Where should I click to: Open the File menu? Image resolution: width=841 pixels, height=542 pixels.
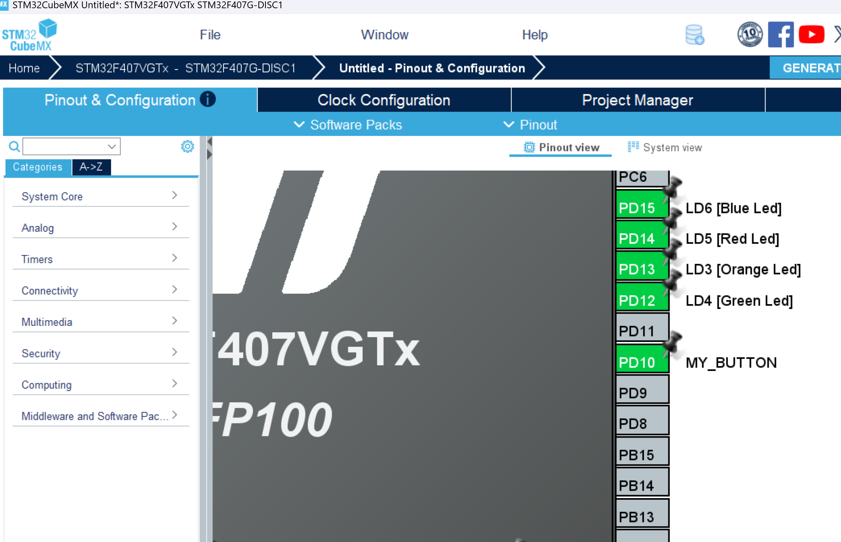(210, 35)
